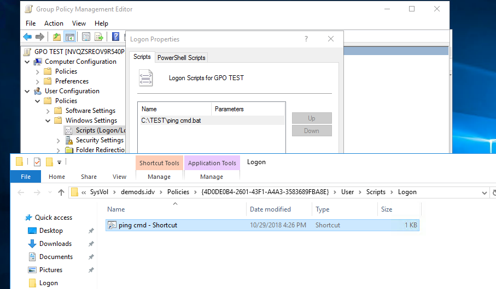Viewport: 496px width, 289px height.
Task: Click the pin icon next to Downloads
Action: click(x=91, y=244)
